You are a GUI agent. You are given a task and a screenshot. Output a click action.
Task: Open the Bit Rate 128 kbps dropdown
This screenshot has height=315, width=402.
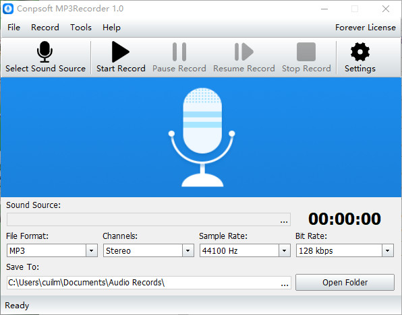tap(388, 250)
